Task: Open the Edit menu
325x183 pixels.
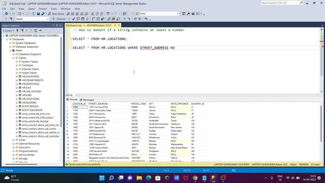Action: pos(12,9)
